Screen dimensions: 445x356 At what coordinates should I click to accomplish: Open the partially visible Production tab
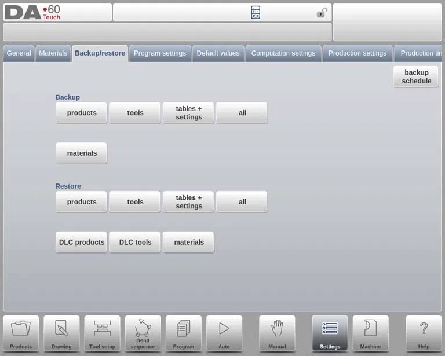(x=418, y=53)
